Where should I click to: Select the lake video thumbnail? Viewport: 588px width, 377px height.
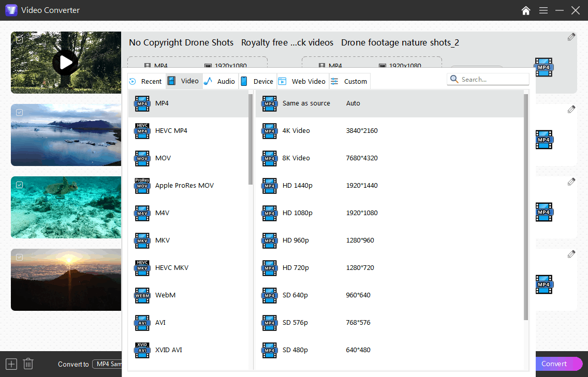(x=66, y=135)
